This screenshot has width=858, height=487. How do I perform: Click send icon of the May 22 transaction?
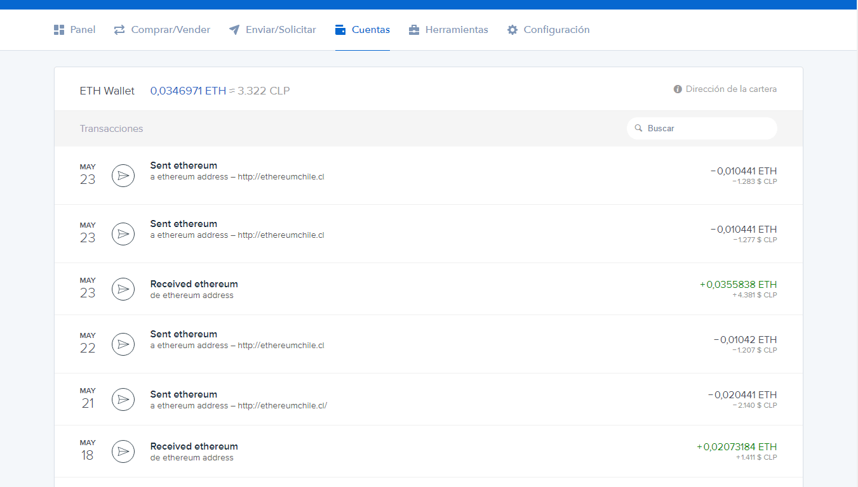[123, 344]
